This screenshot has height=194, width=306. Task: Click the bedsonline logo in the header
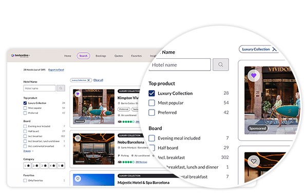[21, 55]
